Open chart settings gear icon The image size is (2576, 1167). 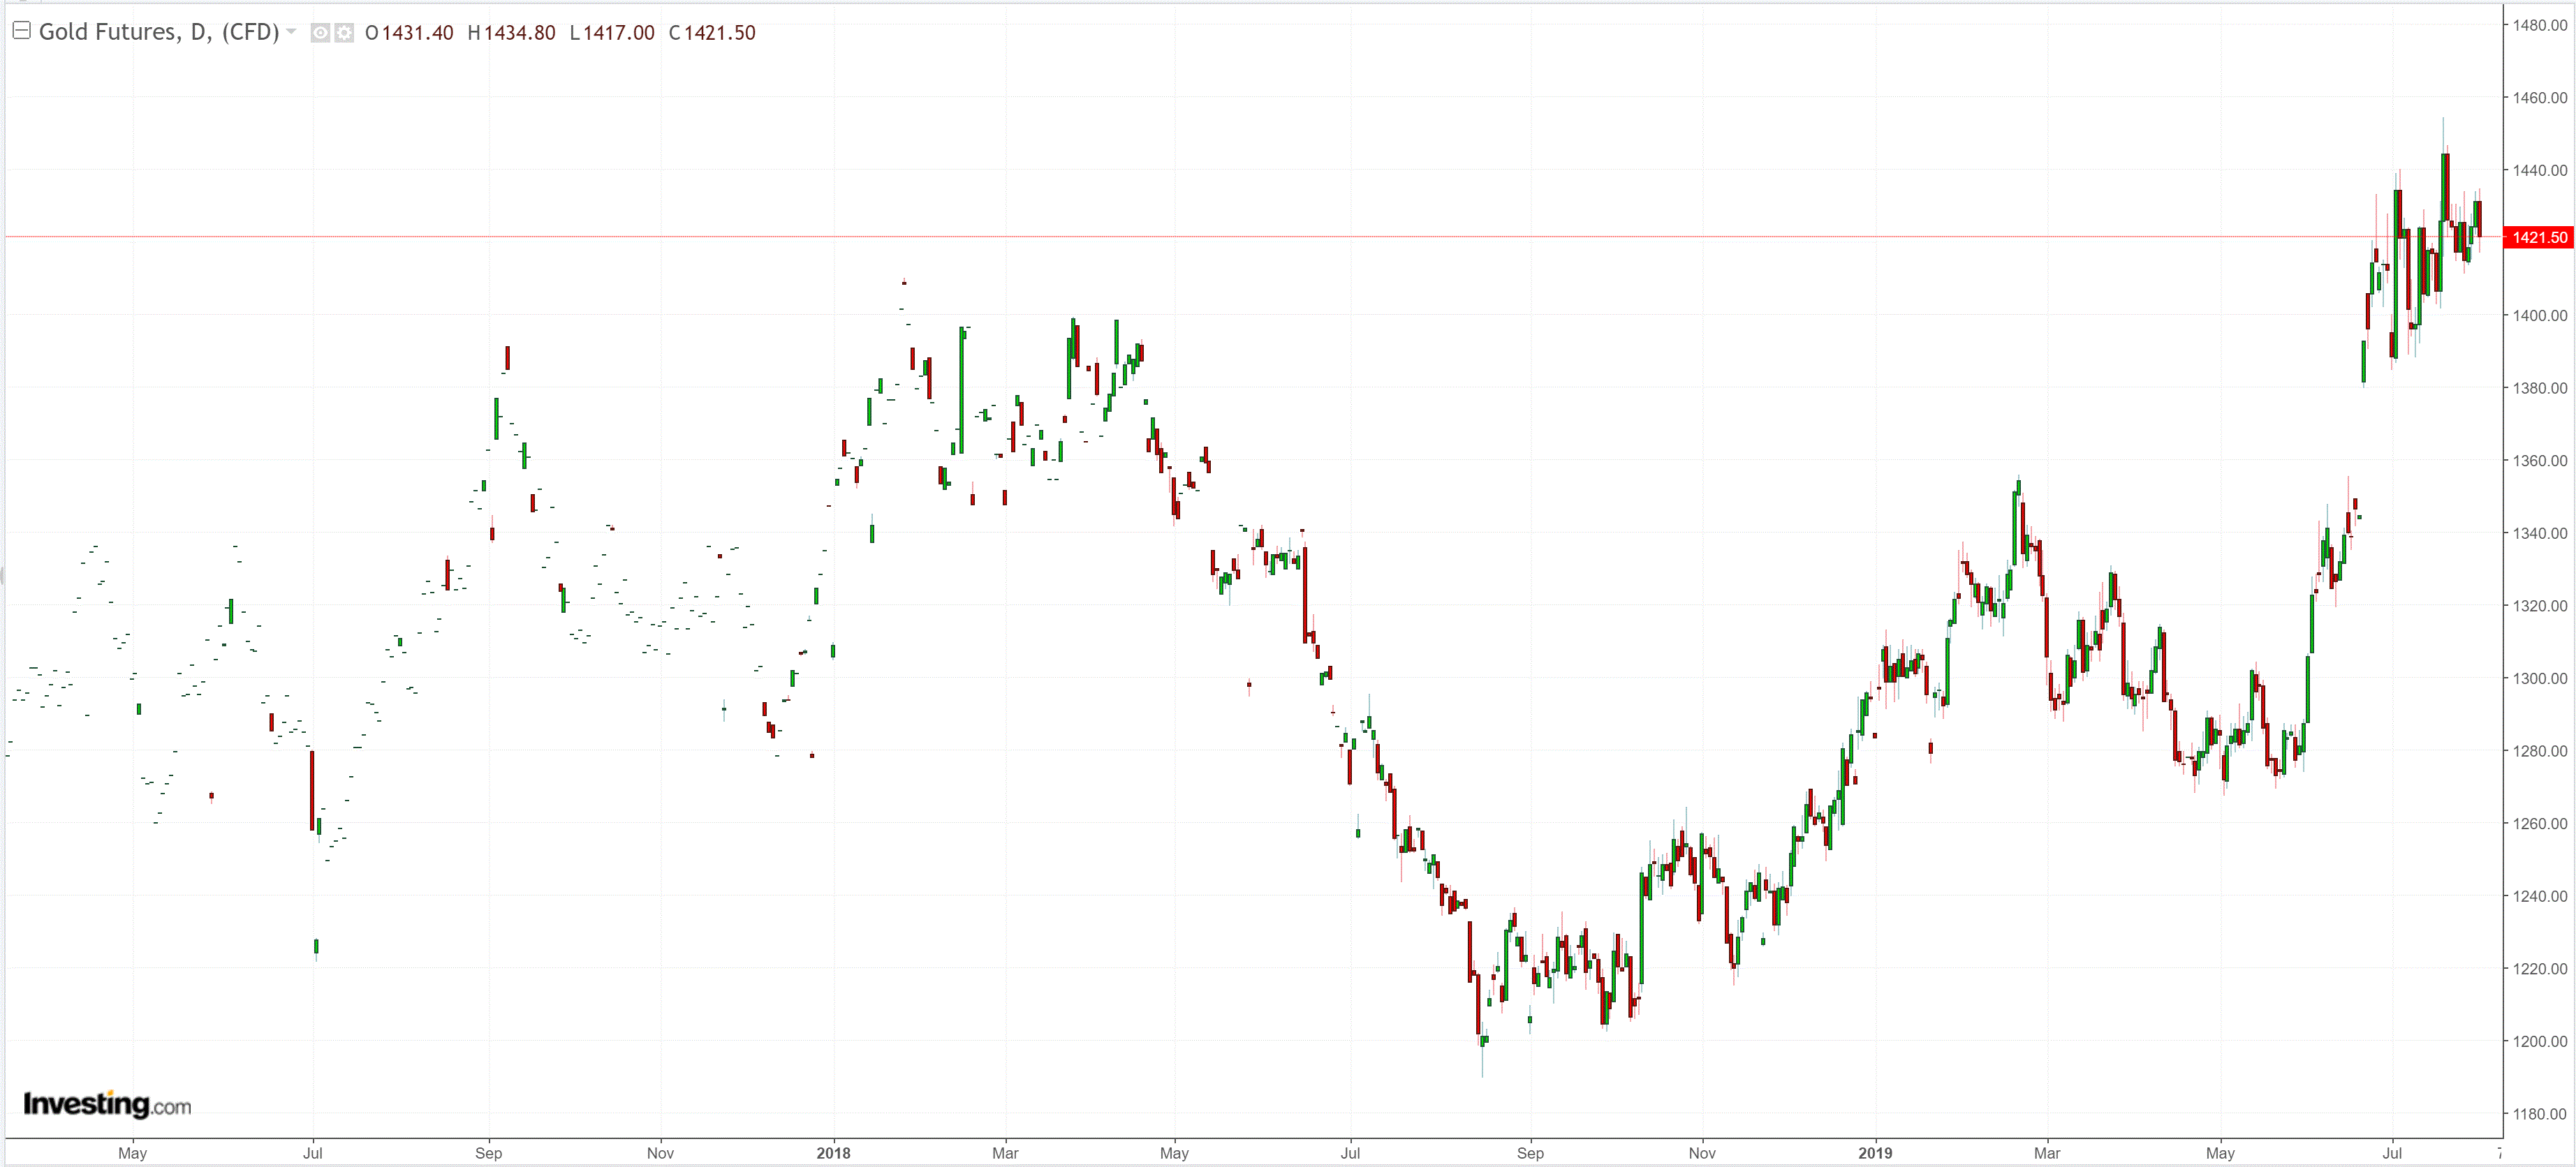tap(344, 33)
